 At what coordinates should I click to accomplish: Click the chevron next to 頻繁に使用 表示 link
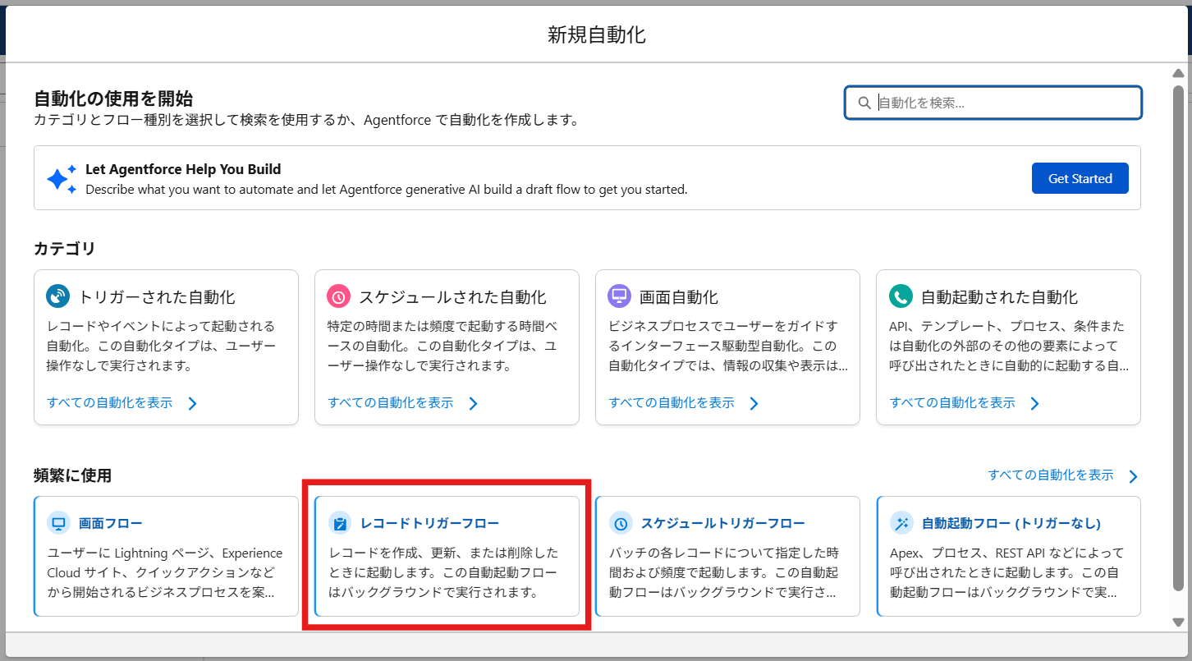[1134, 475]
